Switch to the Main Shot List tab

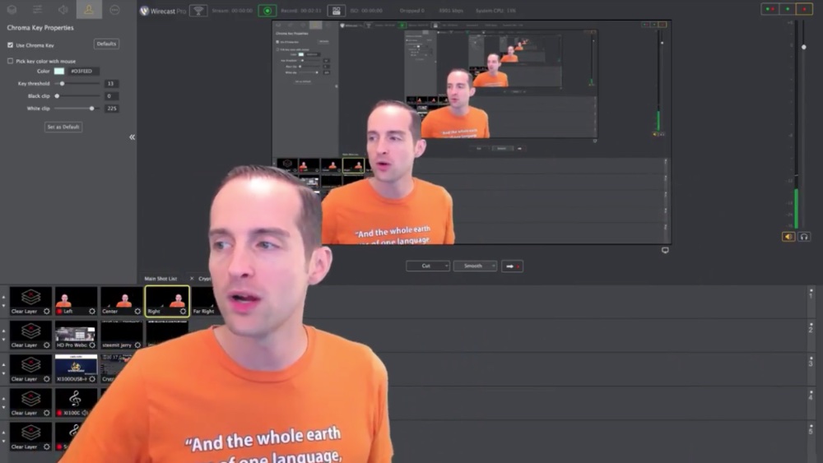160,279
